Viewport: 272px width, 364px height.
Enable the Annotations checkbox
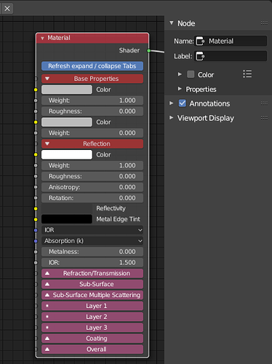[x=183, y=103]
